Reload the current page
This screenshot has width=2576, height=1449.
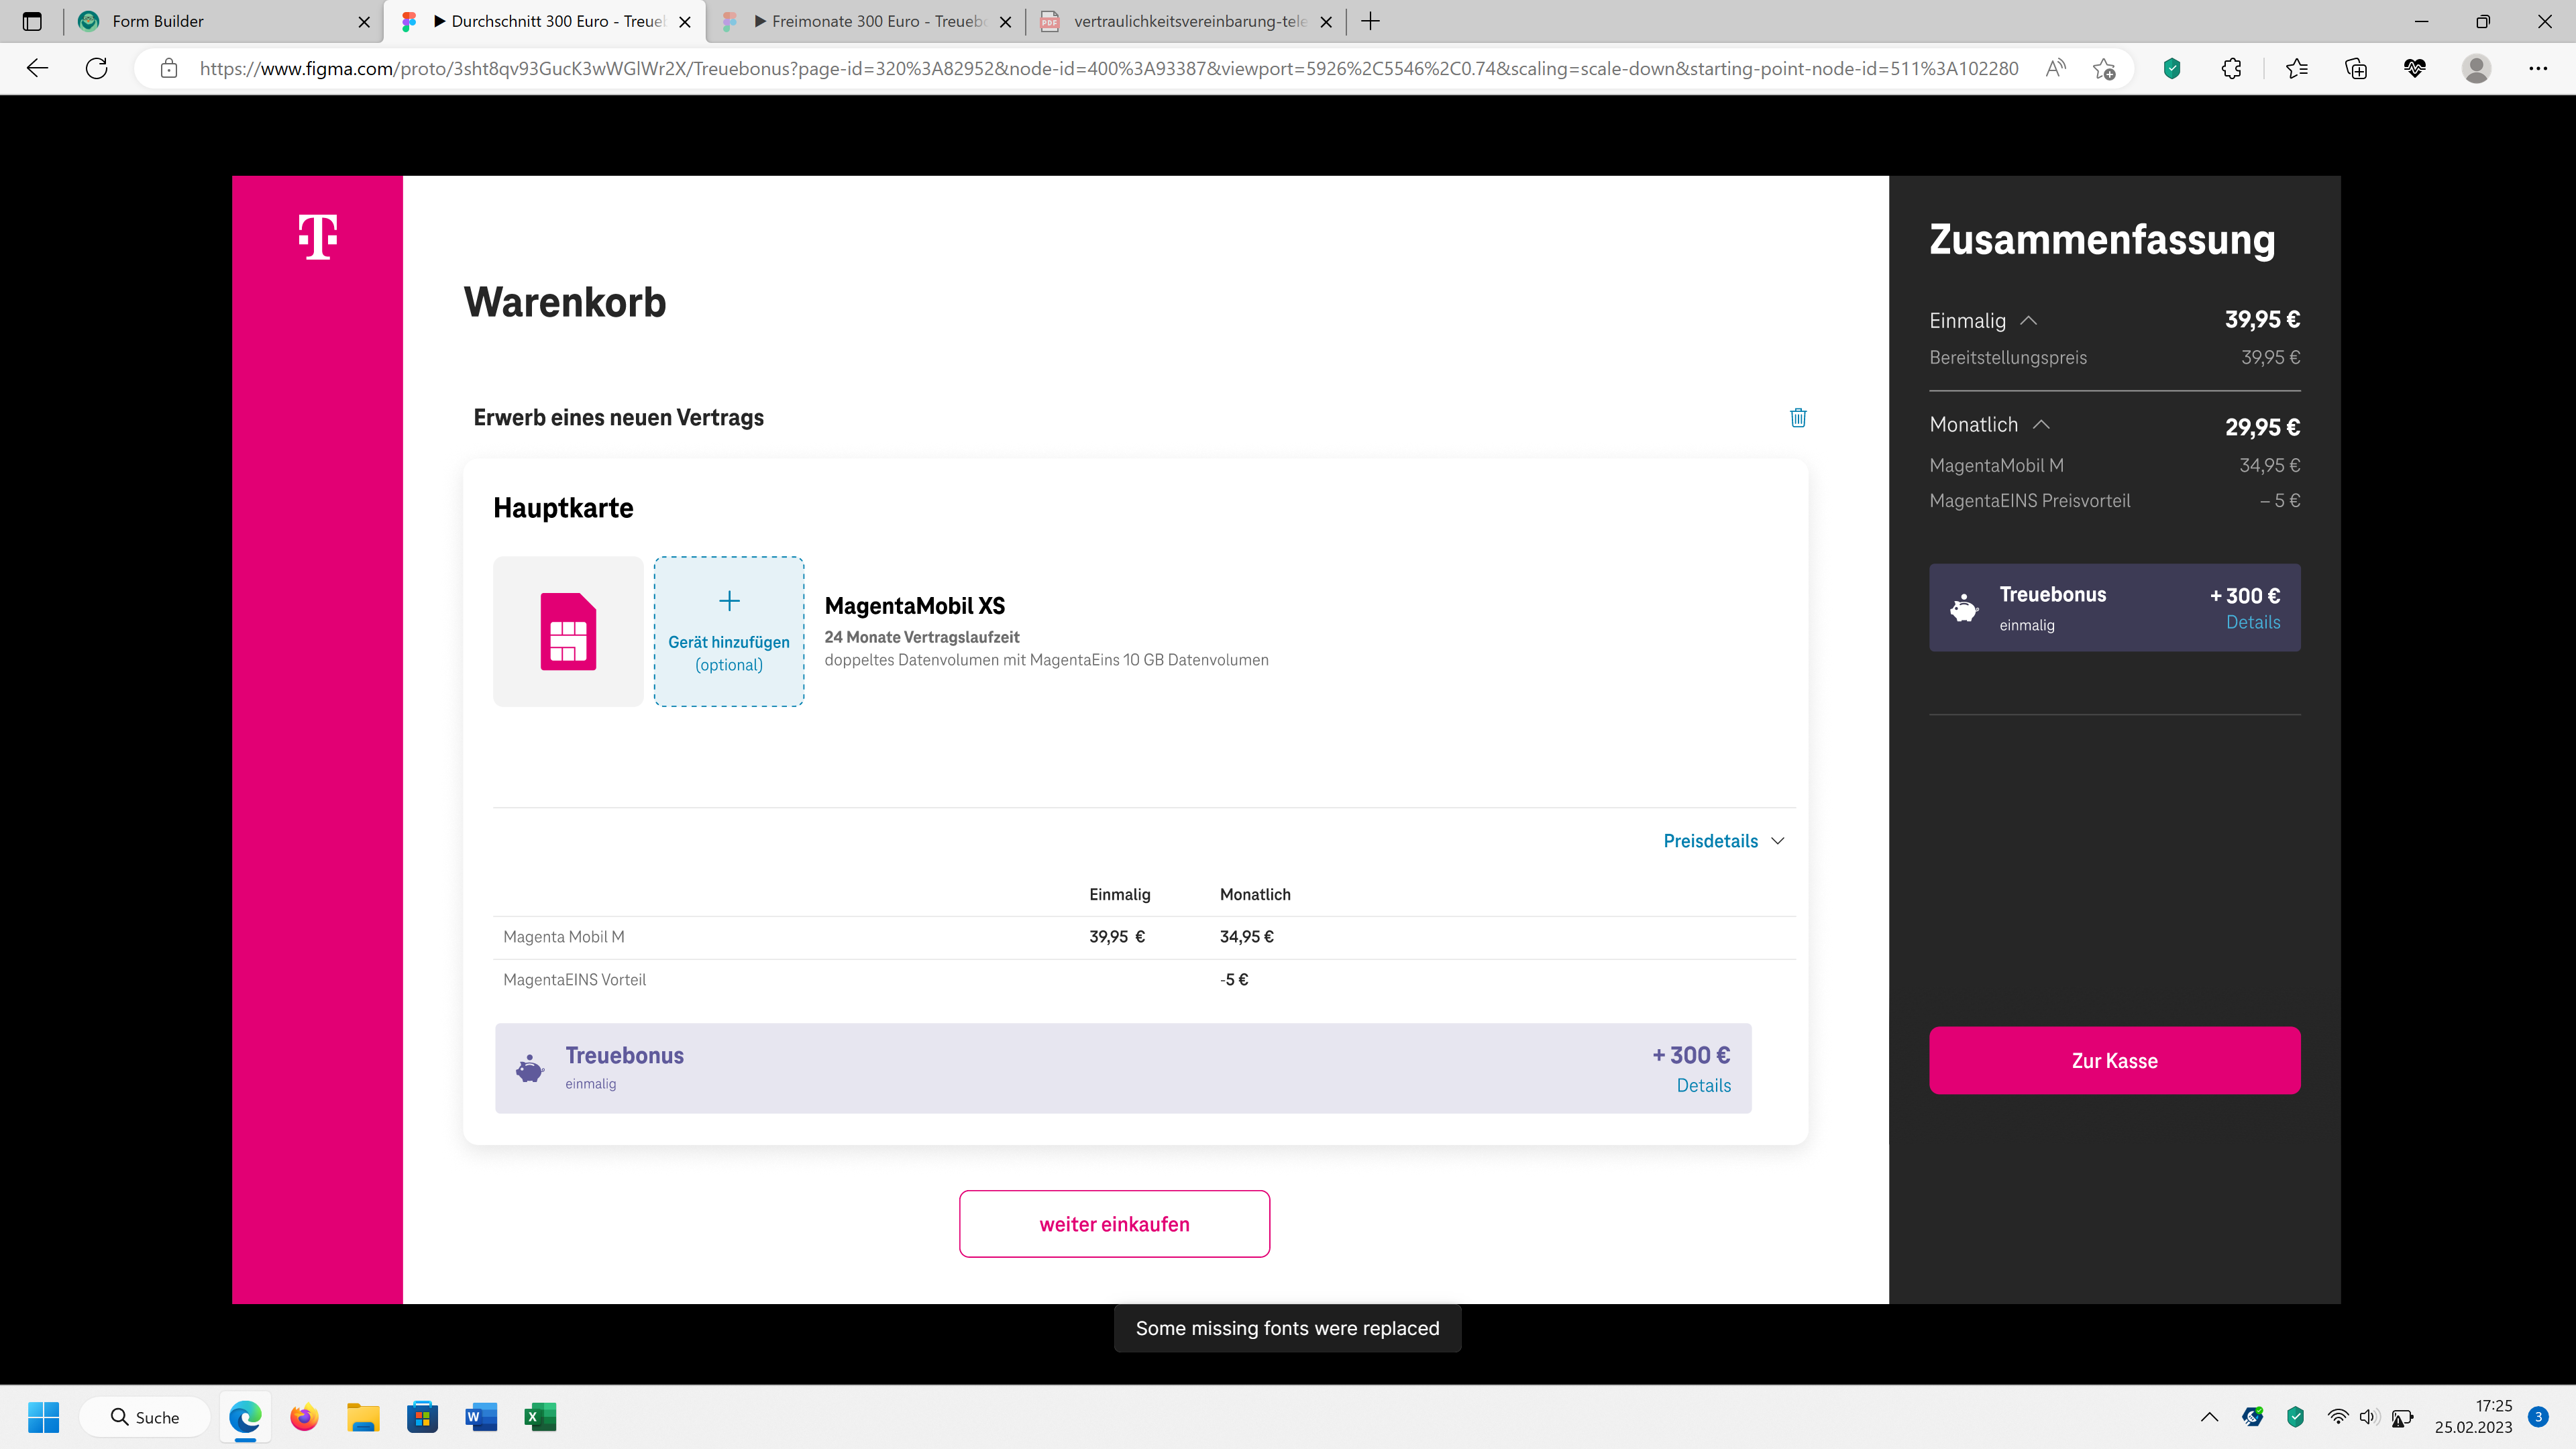coord(97,68)
